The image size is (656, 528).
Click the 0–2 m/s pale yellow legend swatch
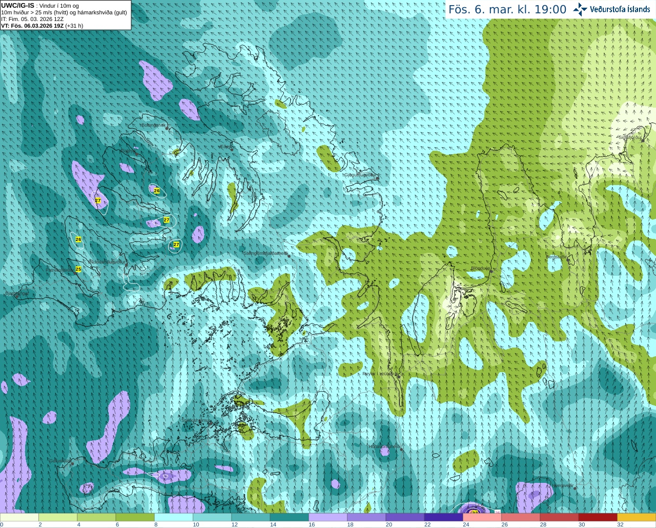point(19,517)
